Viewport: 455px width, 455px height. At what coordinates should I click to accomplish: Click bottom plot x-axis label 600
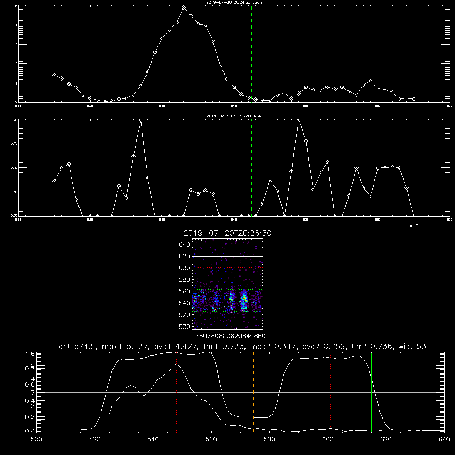click(328, 440)
